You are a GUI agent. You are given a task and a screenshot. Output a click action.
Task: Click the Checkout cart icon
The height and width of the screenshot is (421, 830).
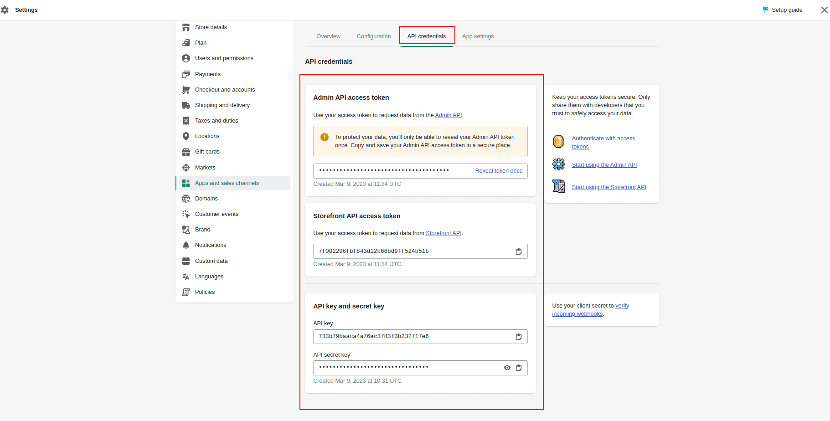pos(186,90)
